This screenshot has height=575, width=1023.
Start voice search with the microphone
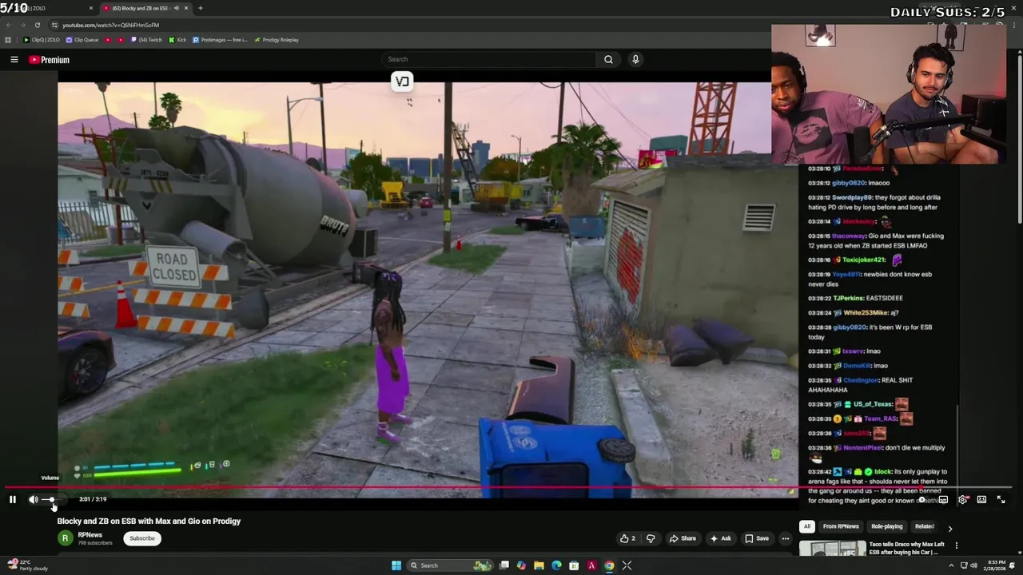[635, 59]
